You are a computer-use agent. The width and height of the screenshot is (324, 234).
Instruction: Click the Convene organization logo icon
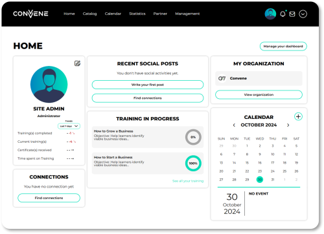coord(222,78)
